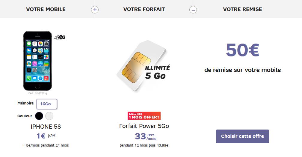Select the 16Go memory option
Viewport: 302px width, 157px height.
point(47,104)
